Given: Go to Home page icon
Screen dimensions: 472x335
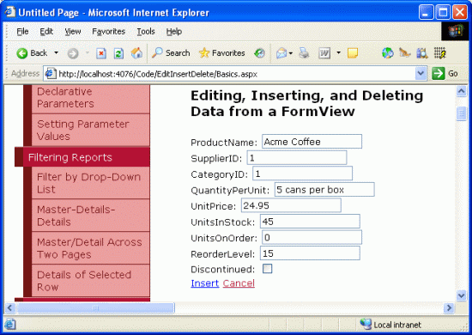Looking at the screenshot, I should pos(136,53).
